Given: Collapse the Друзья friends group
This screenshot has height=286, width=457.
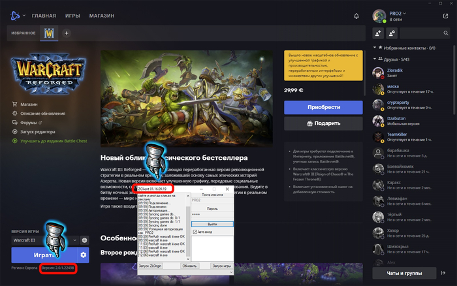Looking at the screenshot, I should point(374,59).
